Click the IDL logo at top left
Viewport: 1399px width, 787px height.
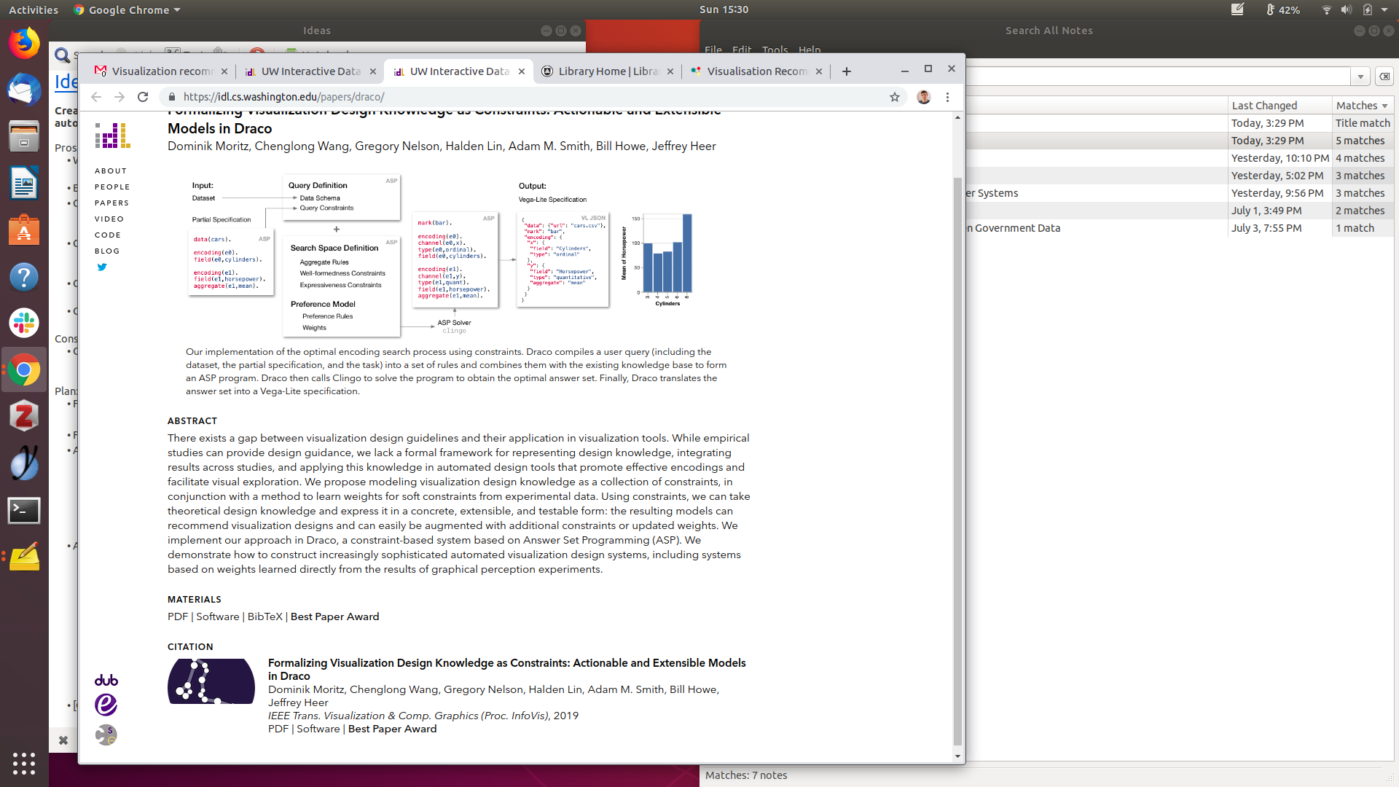112,136
